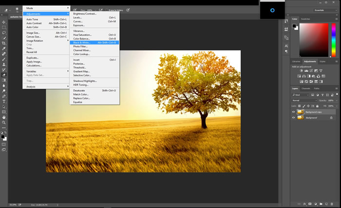Click inside the red color picker field
Screen dimensions: 341x208
tap(314, 40)
